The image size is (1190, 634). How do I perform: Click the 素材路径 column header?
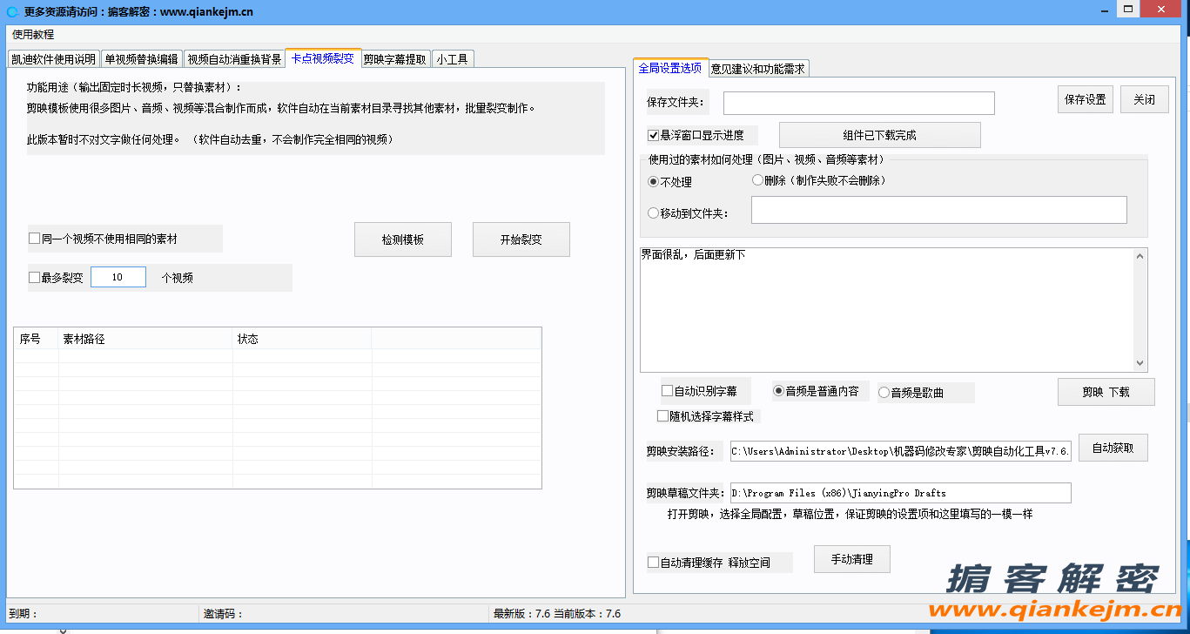[145, 339]
